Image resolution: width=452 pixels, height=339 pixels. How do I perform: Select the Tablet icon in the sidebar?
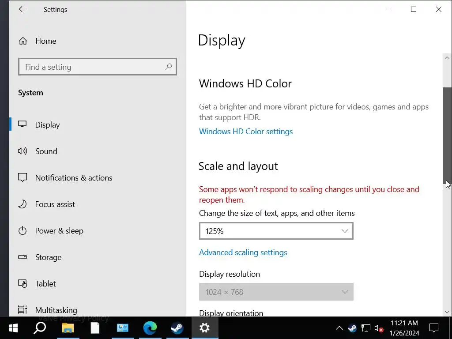pos(23,284)
